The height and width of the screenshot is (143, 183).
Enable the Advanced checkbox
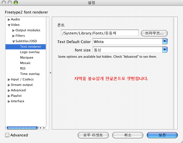[x=7, y=135]
